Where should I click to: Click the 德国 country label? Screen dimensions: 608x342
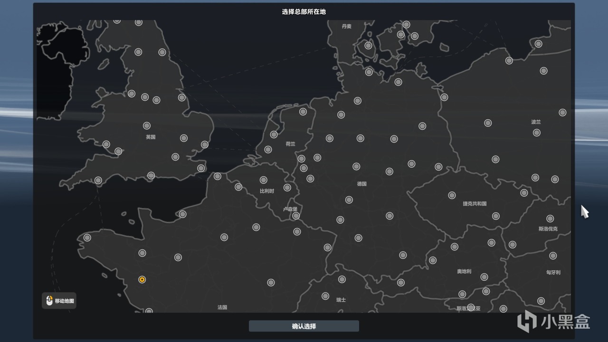(362, 184)
